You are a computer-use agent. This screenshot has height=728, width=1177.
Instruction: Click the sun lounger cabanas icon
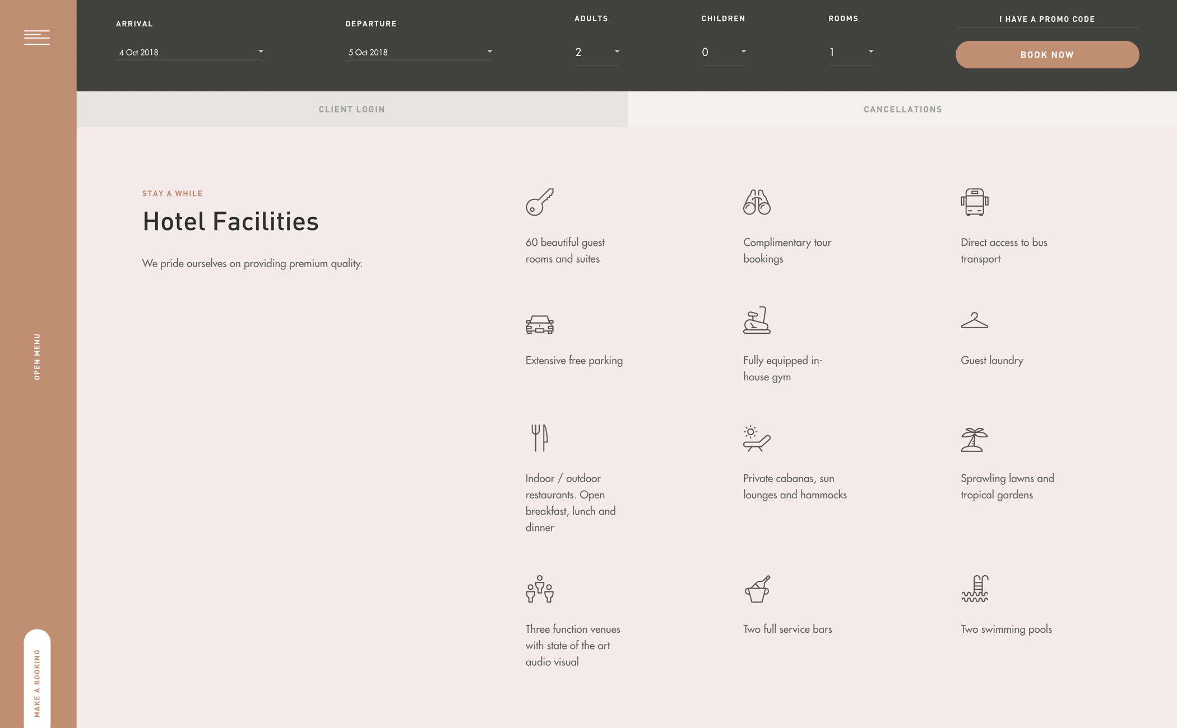pos(757,438)
